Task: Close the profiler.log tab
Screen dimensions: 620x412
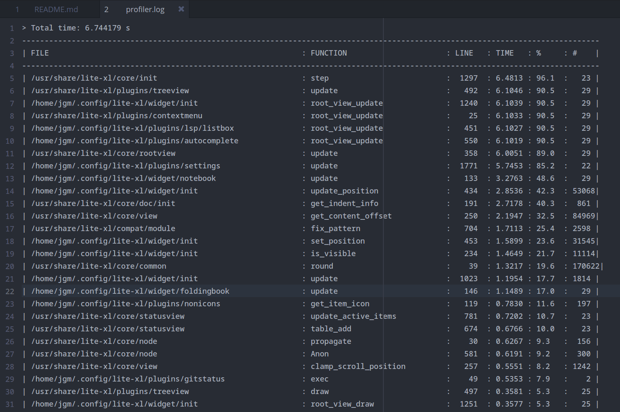Action: click(x=181, y=9)
